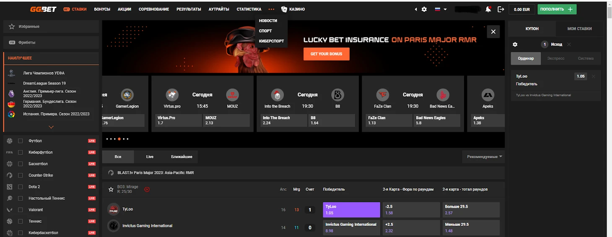Check the Valorant checkbox
612x237 pixels.
click(x=21, y=210)
